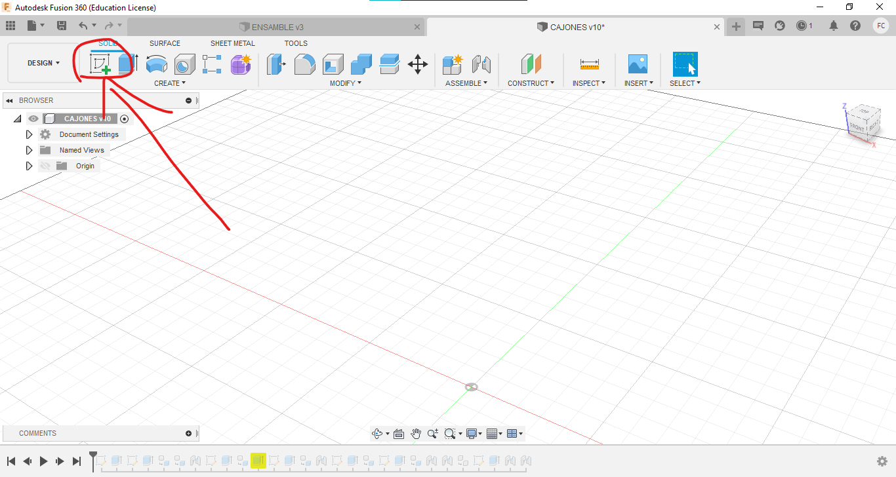Expand the Named Views node
The width and height of the screenshot is (896, 477).
tap(29, 150)
